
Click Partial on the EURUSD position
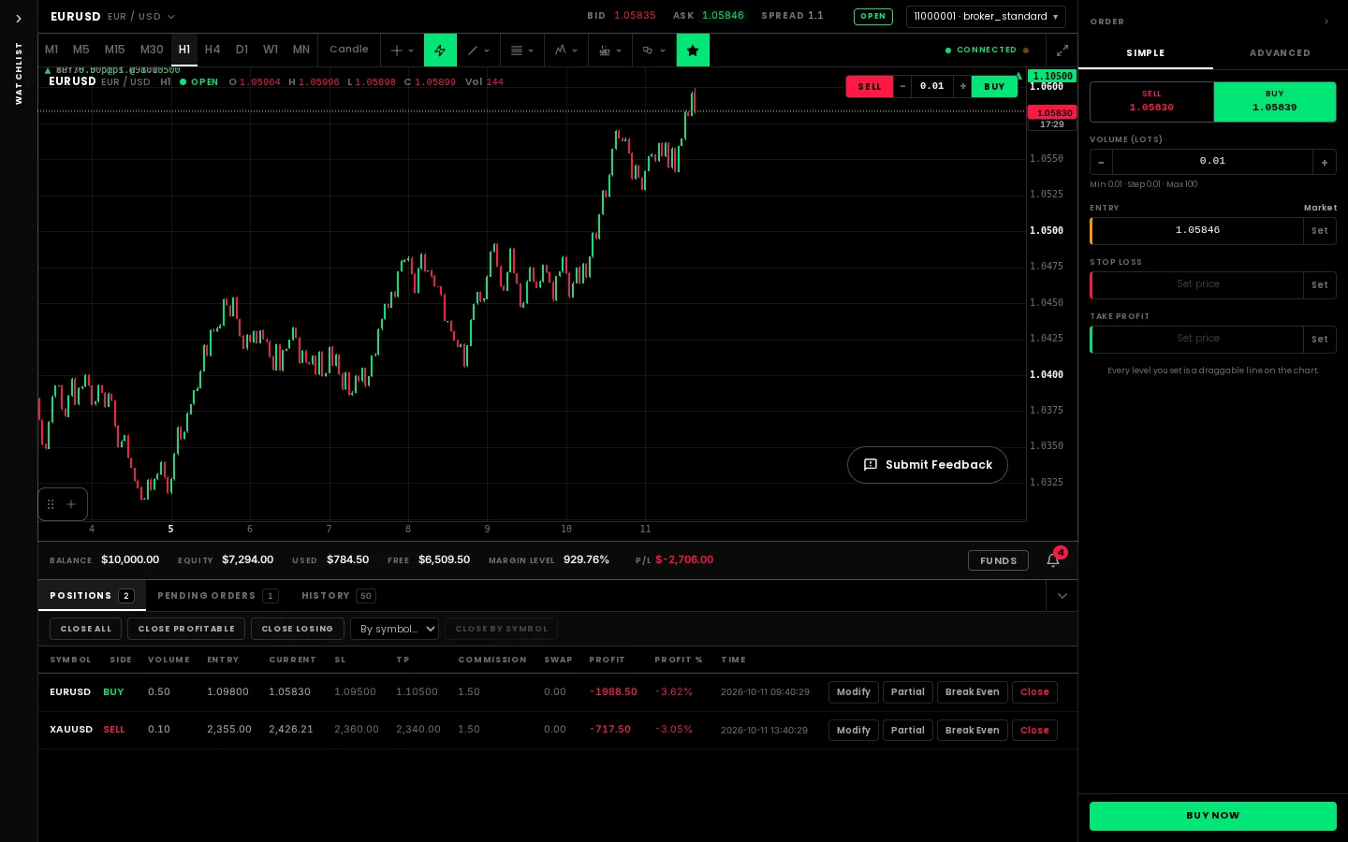(x=908, y=692)
